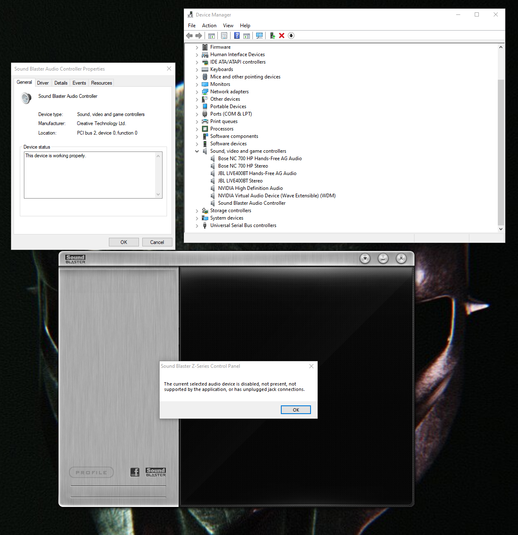This screenshot has width=518, height=535.
Task: Open the Action menu
Action: [209, 26]
